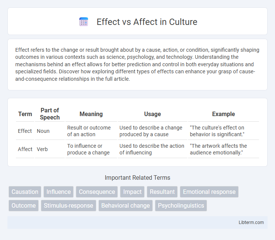The height and width of the screenshot is (240, 275).
Task: Select the Behavioral change tag
Action: click(126, 205)
